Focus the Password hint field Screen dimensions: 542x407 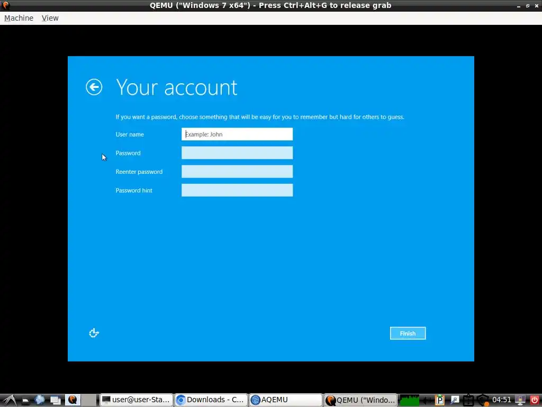click(x=237, y=190)
